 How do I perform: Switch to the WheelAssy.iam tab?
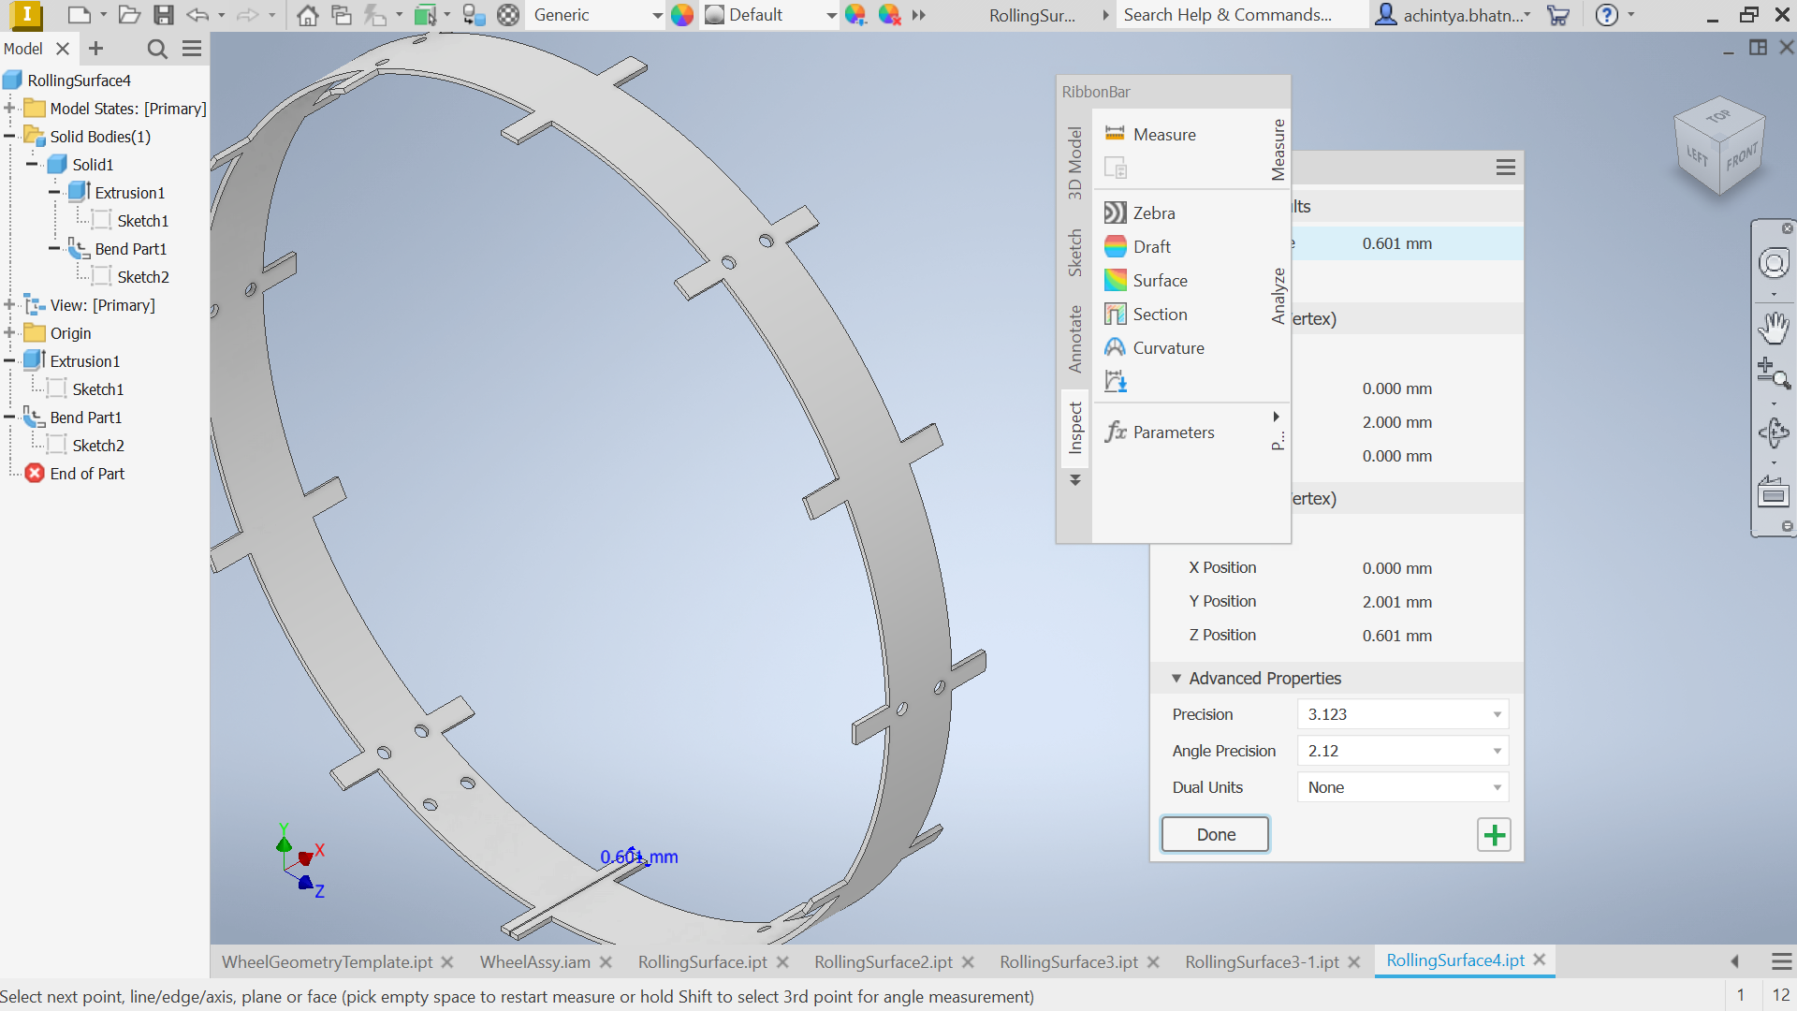pyautogui.click(x=534, y=961)
